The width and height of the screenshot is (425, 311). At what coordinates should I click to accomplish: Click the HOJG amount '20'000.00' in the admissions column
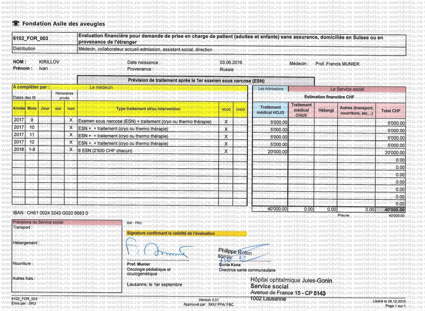click(x=277, y=152)
